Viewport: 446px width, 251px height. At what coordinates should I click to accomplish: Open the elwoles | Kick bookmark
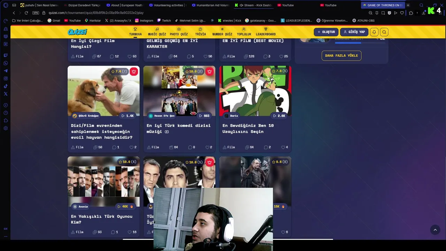230,21
